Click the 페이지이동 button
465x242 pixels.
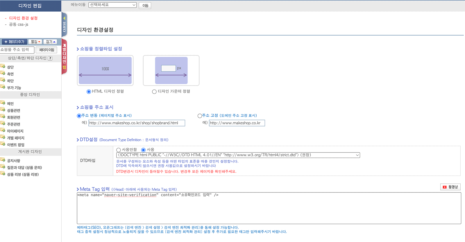coord(46,50)
